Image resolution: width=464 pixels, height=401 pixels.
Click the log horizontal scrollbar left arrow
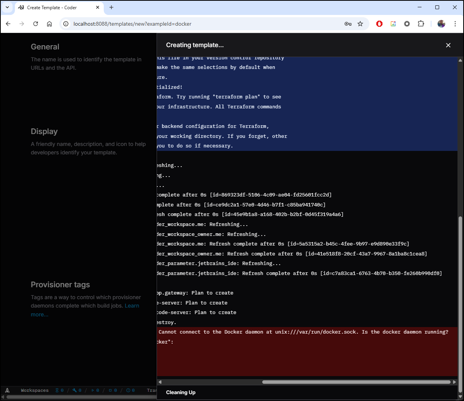[x=160, y=382]
